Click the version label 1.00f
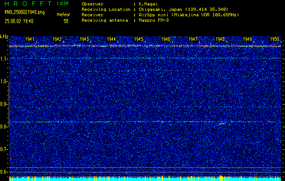Image resolution: width=285 pixels, height=181 pixels. pos(63,4)
